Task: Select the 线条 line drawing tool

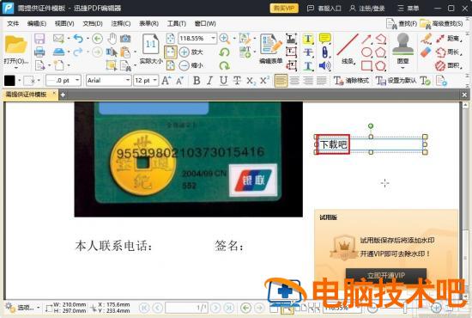Action: click(x=348, y=49)
